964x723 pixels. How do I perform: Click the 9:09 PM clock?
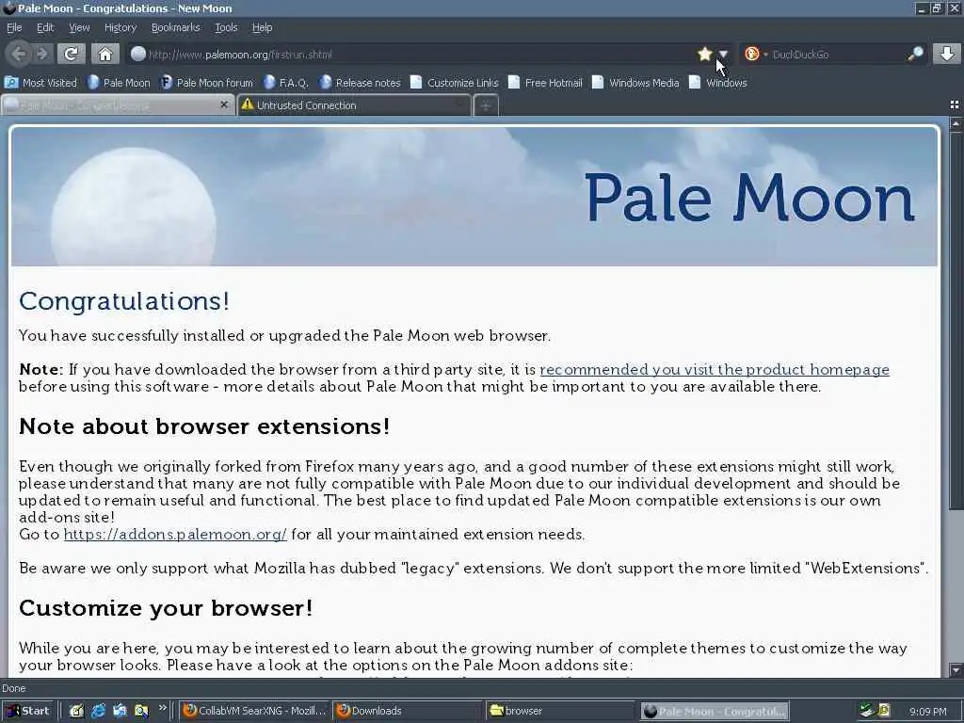click(927, 712)
